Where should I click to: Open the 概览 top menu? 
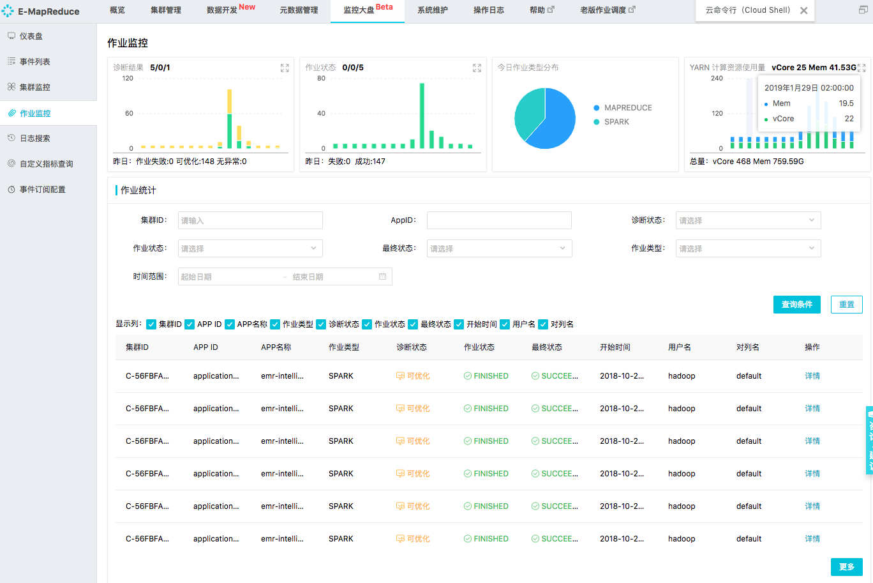click(x=117, y=10)
